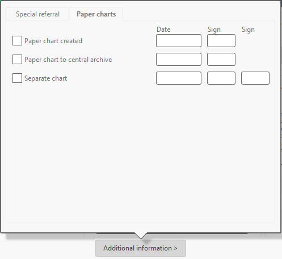Click the Date field for Separate chart
The height and width of the screenshot is (259, 282).
pos(179,78)
